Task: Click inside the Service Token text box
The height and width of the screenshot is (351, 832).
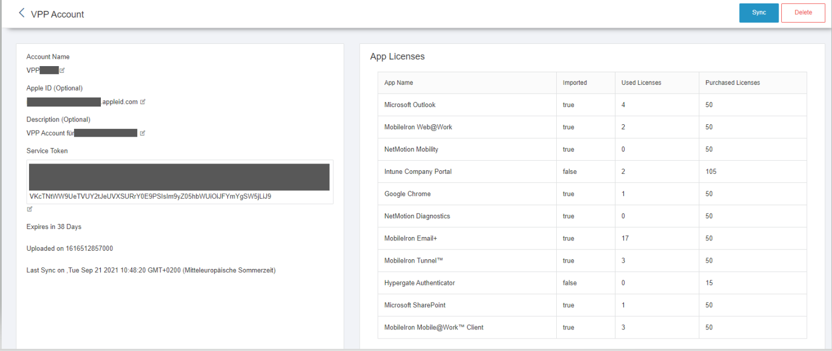Action: coord(180,182)
